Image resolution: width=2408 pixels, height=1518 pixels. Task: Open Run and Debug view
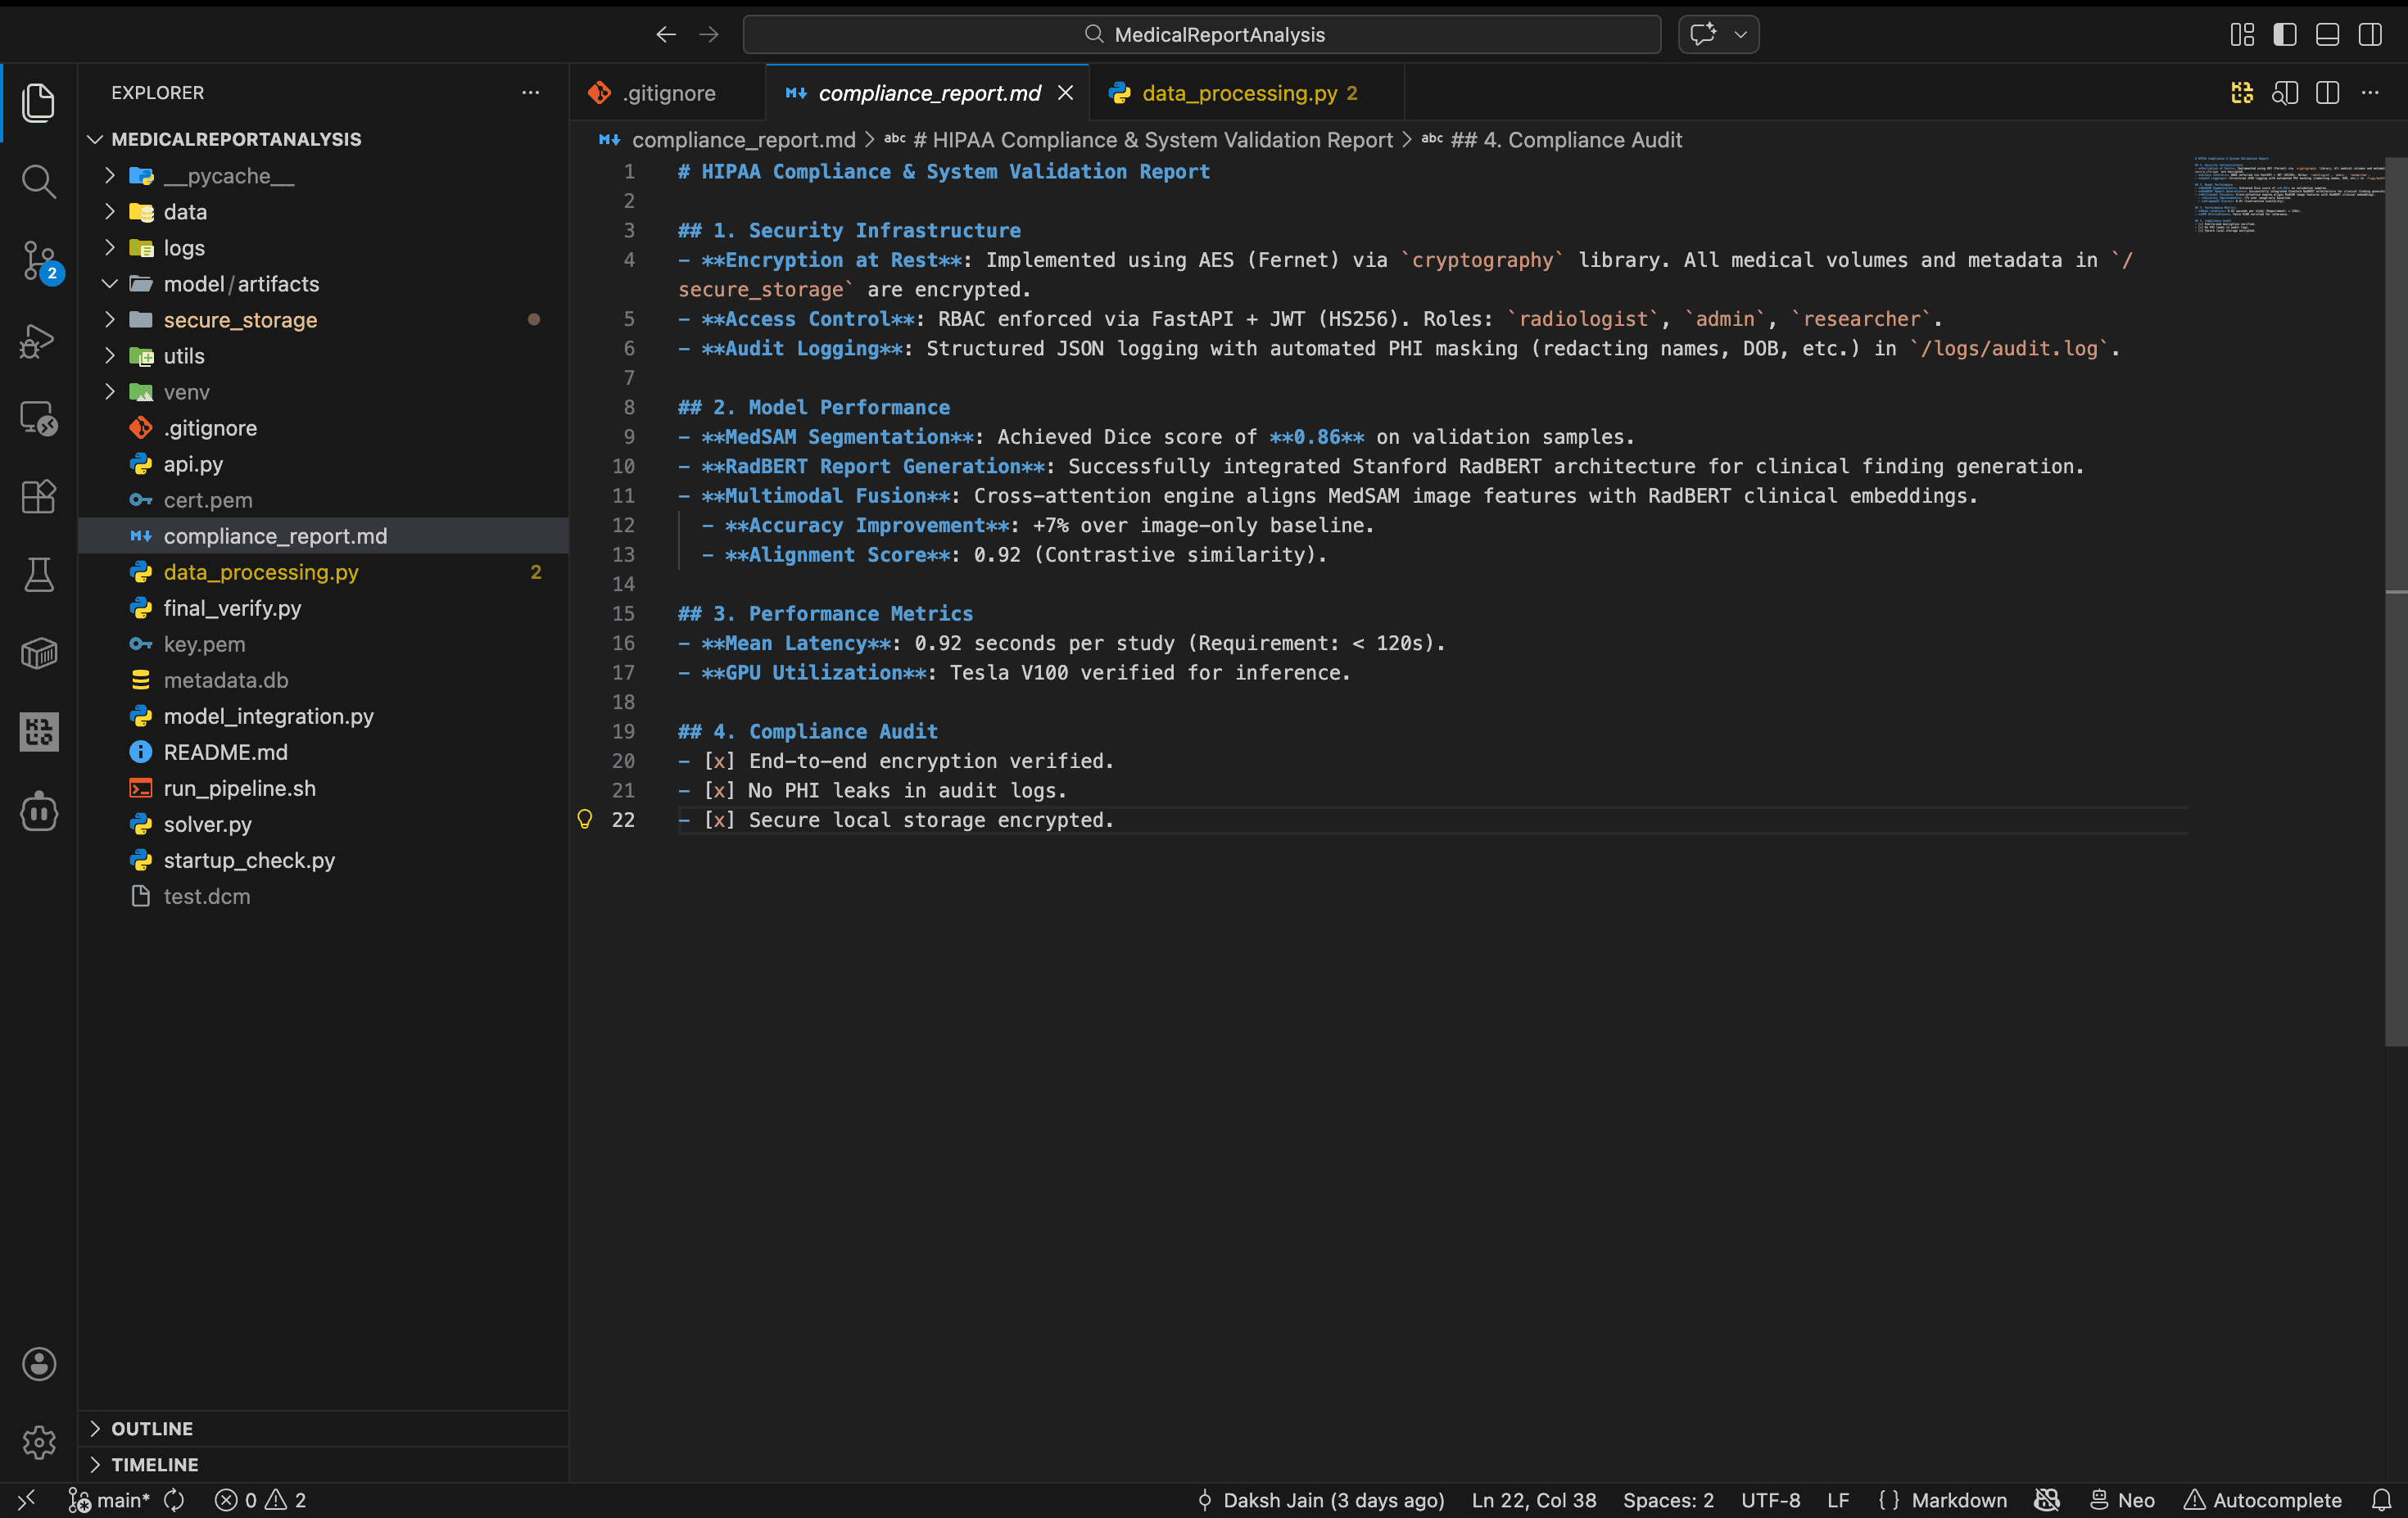click(x=38, y=340)
